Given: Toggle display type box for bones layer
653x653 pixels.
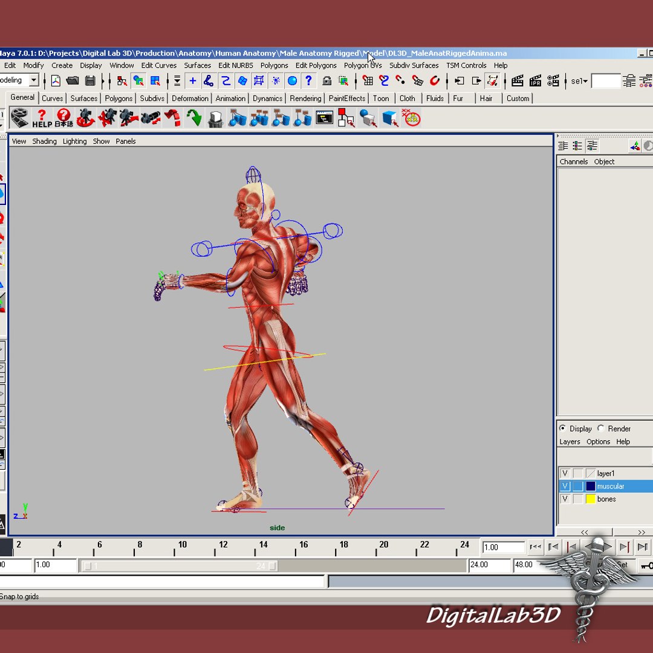Looking at the screenshot, I should coord(577,499).
